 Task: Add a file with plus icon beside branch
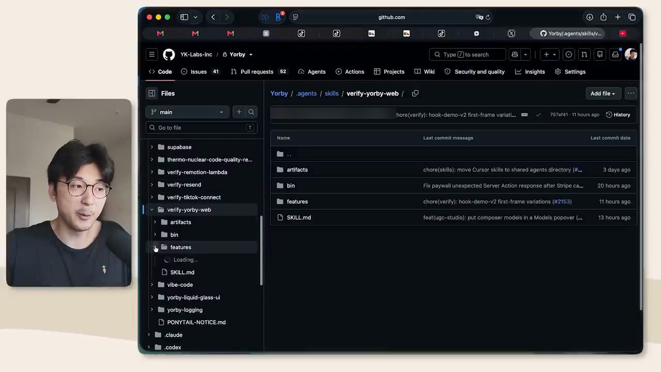(x=239, y=112)
